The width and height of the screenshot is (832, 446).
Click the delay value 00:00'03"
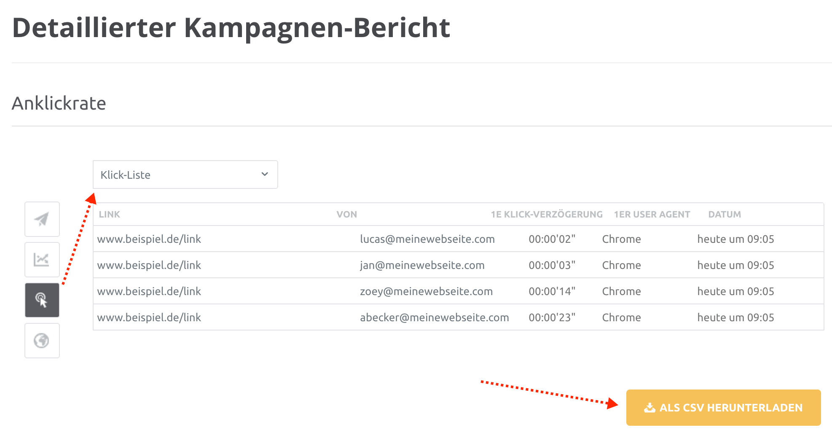552,265
